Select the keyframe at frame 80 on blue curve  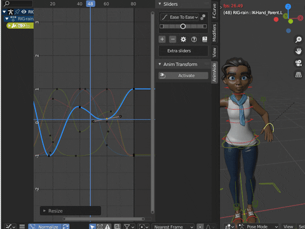click(133, 89)
